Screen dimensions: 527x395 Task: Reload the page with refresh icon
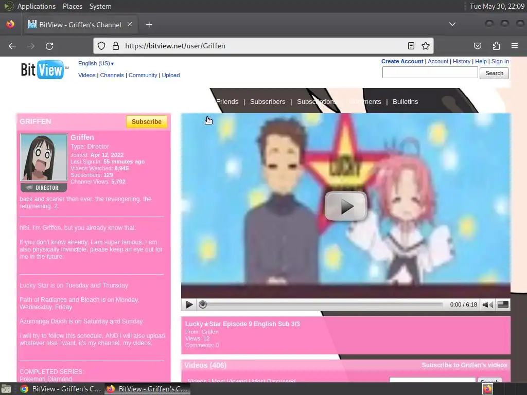coord(49,46)
